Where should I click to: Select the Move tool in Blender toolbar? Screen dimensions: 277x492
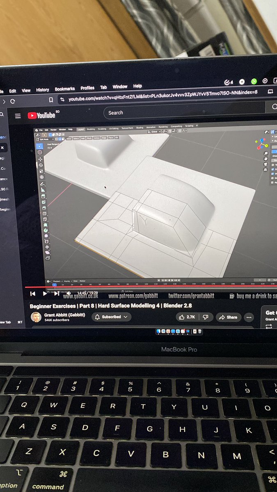click(41, 159)
